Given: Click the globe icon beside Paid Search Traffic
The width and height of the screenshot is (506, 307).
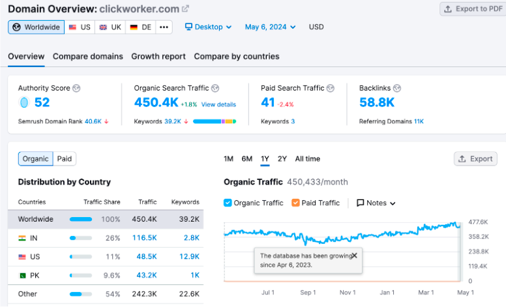Looking at the screenshot, I should coord(331,88).
